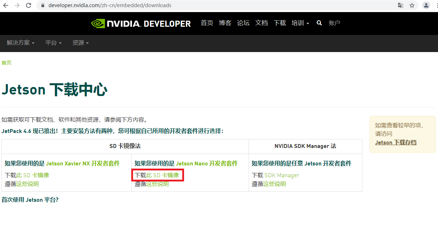Image resolution: width=438 pixels, height=231 pixels.
Task: Click the browser forward arrow
Action: coord(17,5)
